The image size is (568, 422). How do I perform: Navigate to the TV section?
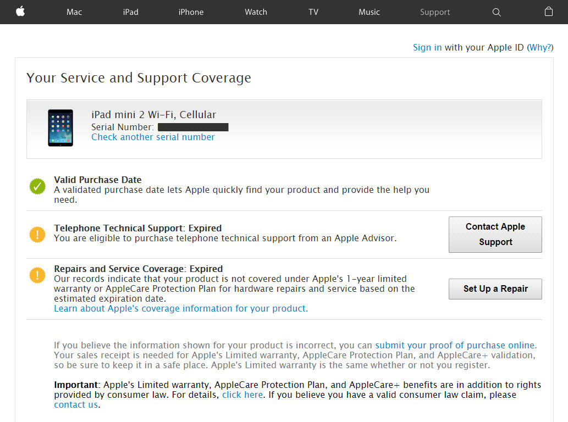click(x=313, y=12)
